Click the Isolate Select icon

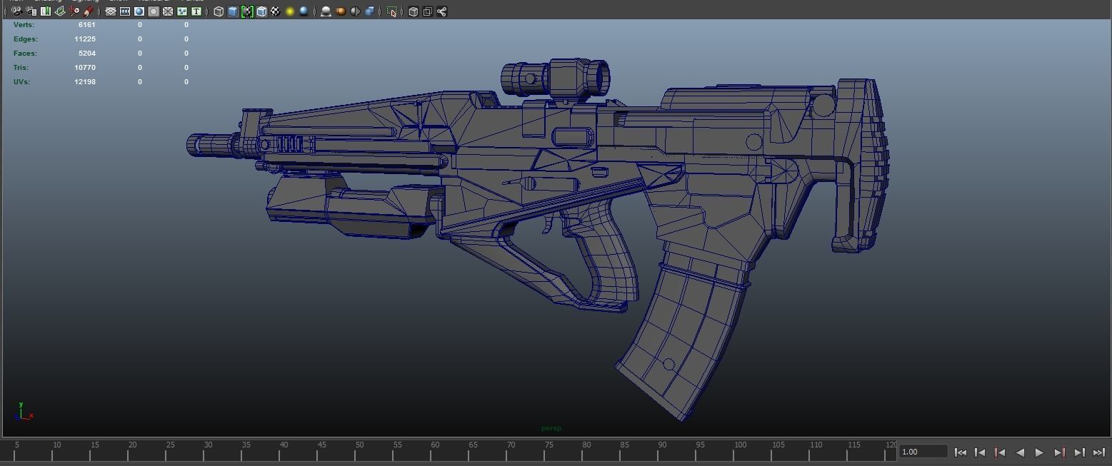click(x=392, y=11)
